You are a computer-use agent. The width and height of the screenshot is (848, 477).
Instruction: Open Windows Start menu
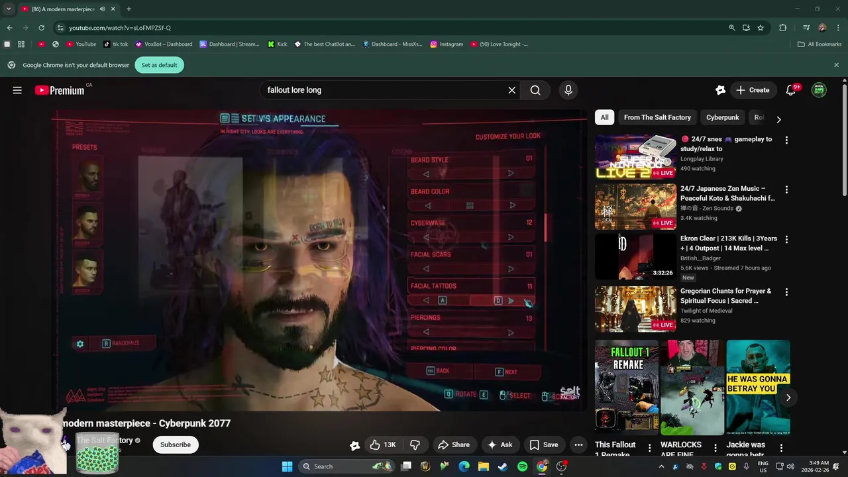pos(287,466)
